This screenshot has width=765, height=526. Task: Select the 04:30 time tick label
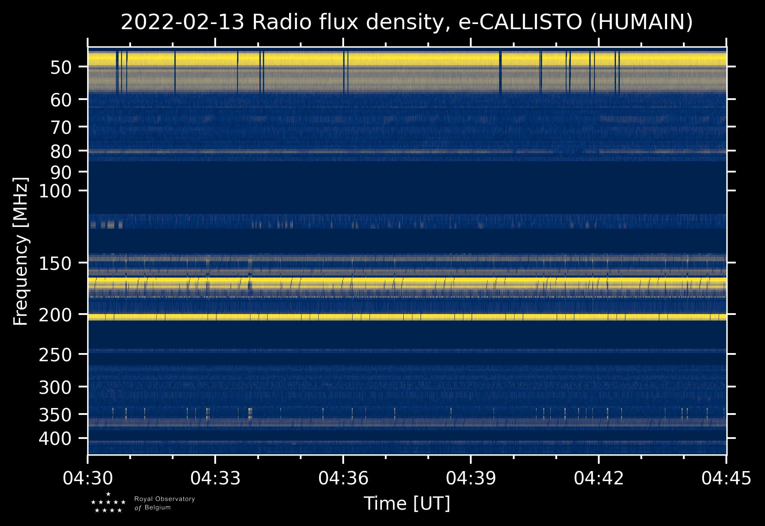pos(88,478)
